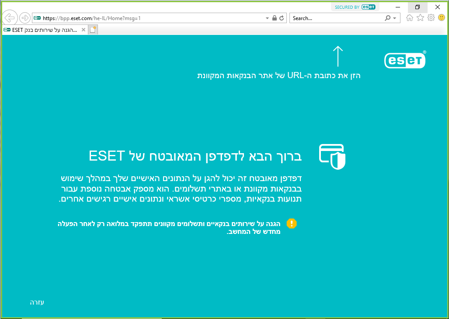Open Tools with the gear icon
Screen dimensions: 449x319
click(431, 18)
